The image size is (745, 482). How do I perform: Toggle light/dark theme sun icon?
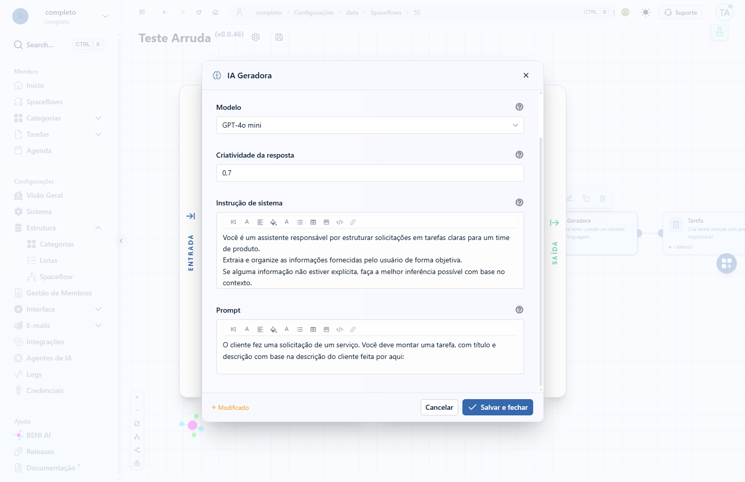pyautogui.click(x=646, y=12)
